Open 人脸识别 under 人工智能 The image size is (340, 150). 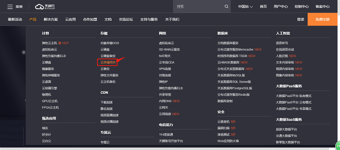(282, 56)
